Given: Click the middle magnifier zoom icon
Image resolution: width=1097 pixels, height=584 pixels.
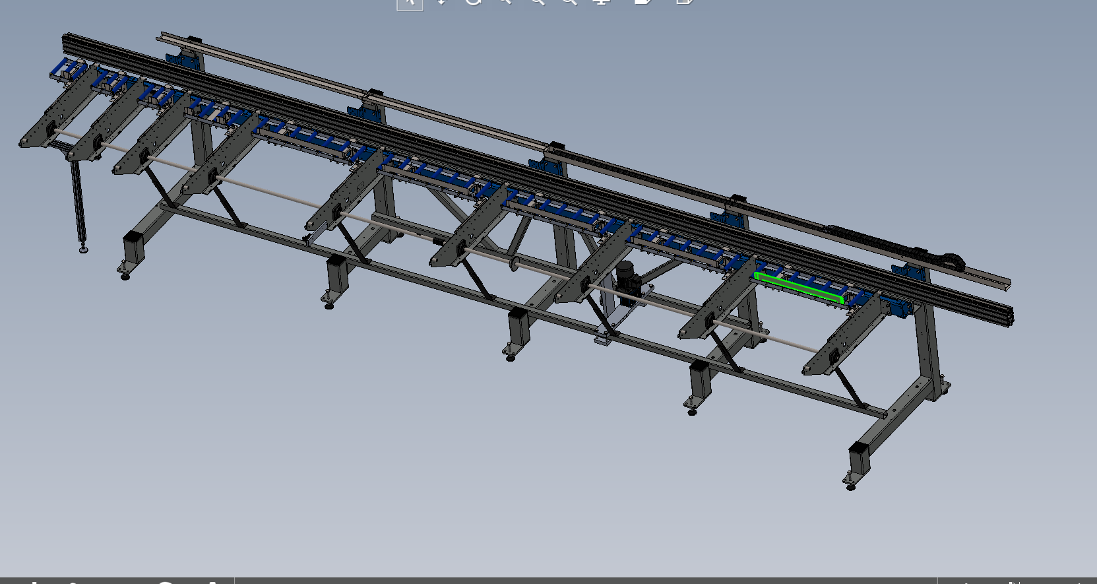Looking at the screenshot, I should (538, 2).
